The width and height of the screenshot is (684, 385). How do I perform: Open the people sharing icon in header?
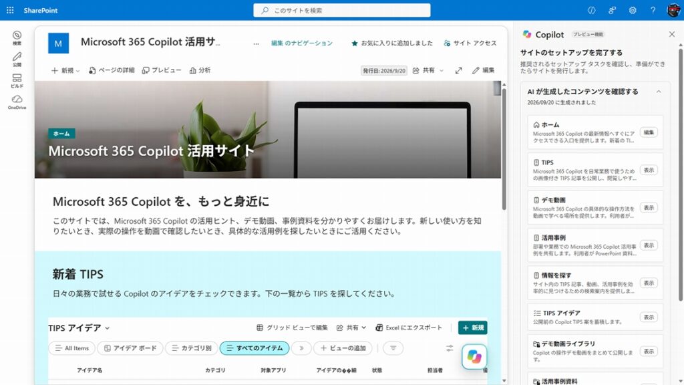tap(612, 11)
